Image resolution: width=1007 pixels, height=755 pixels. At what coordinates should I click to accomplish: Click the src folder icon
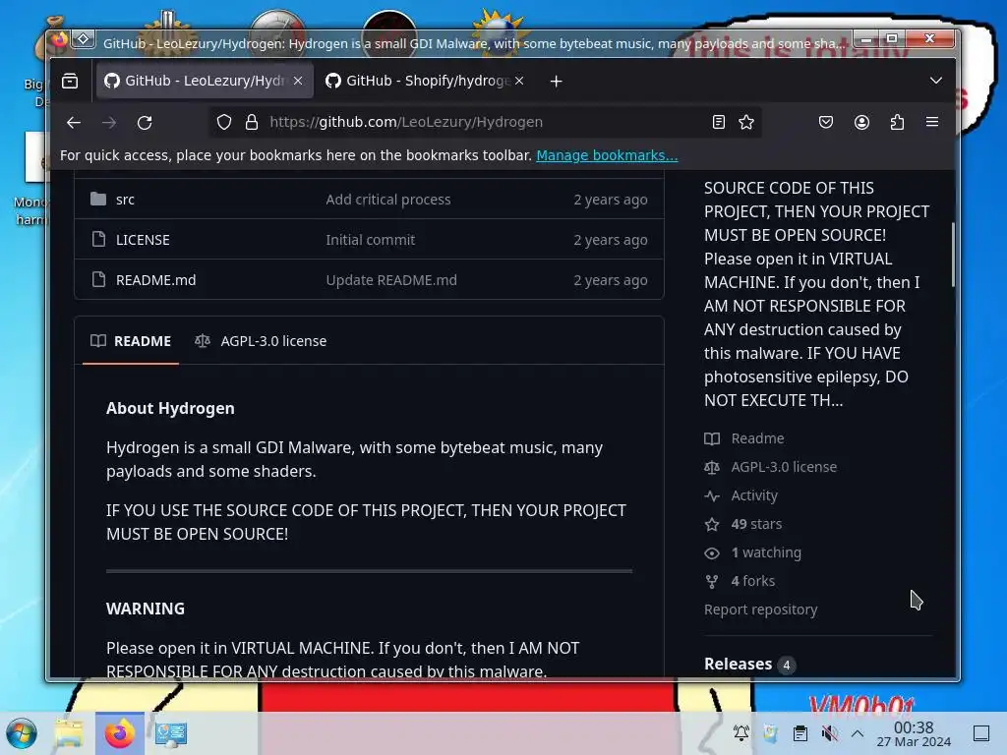coord(98,199)
